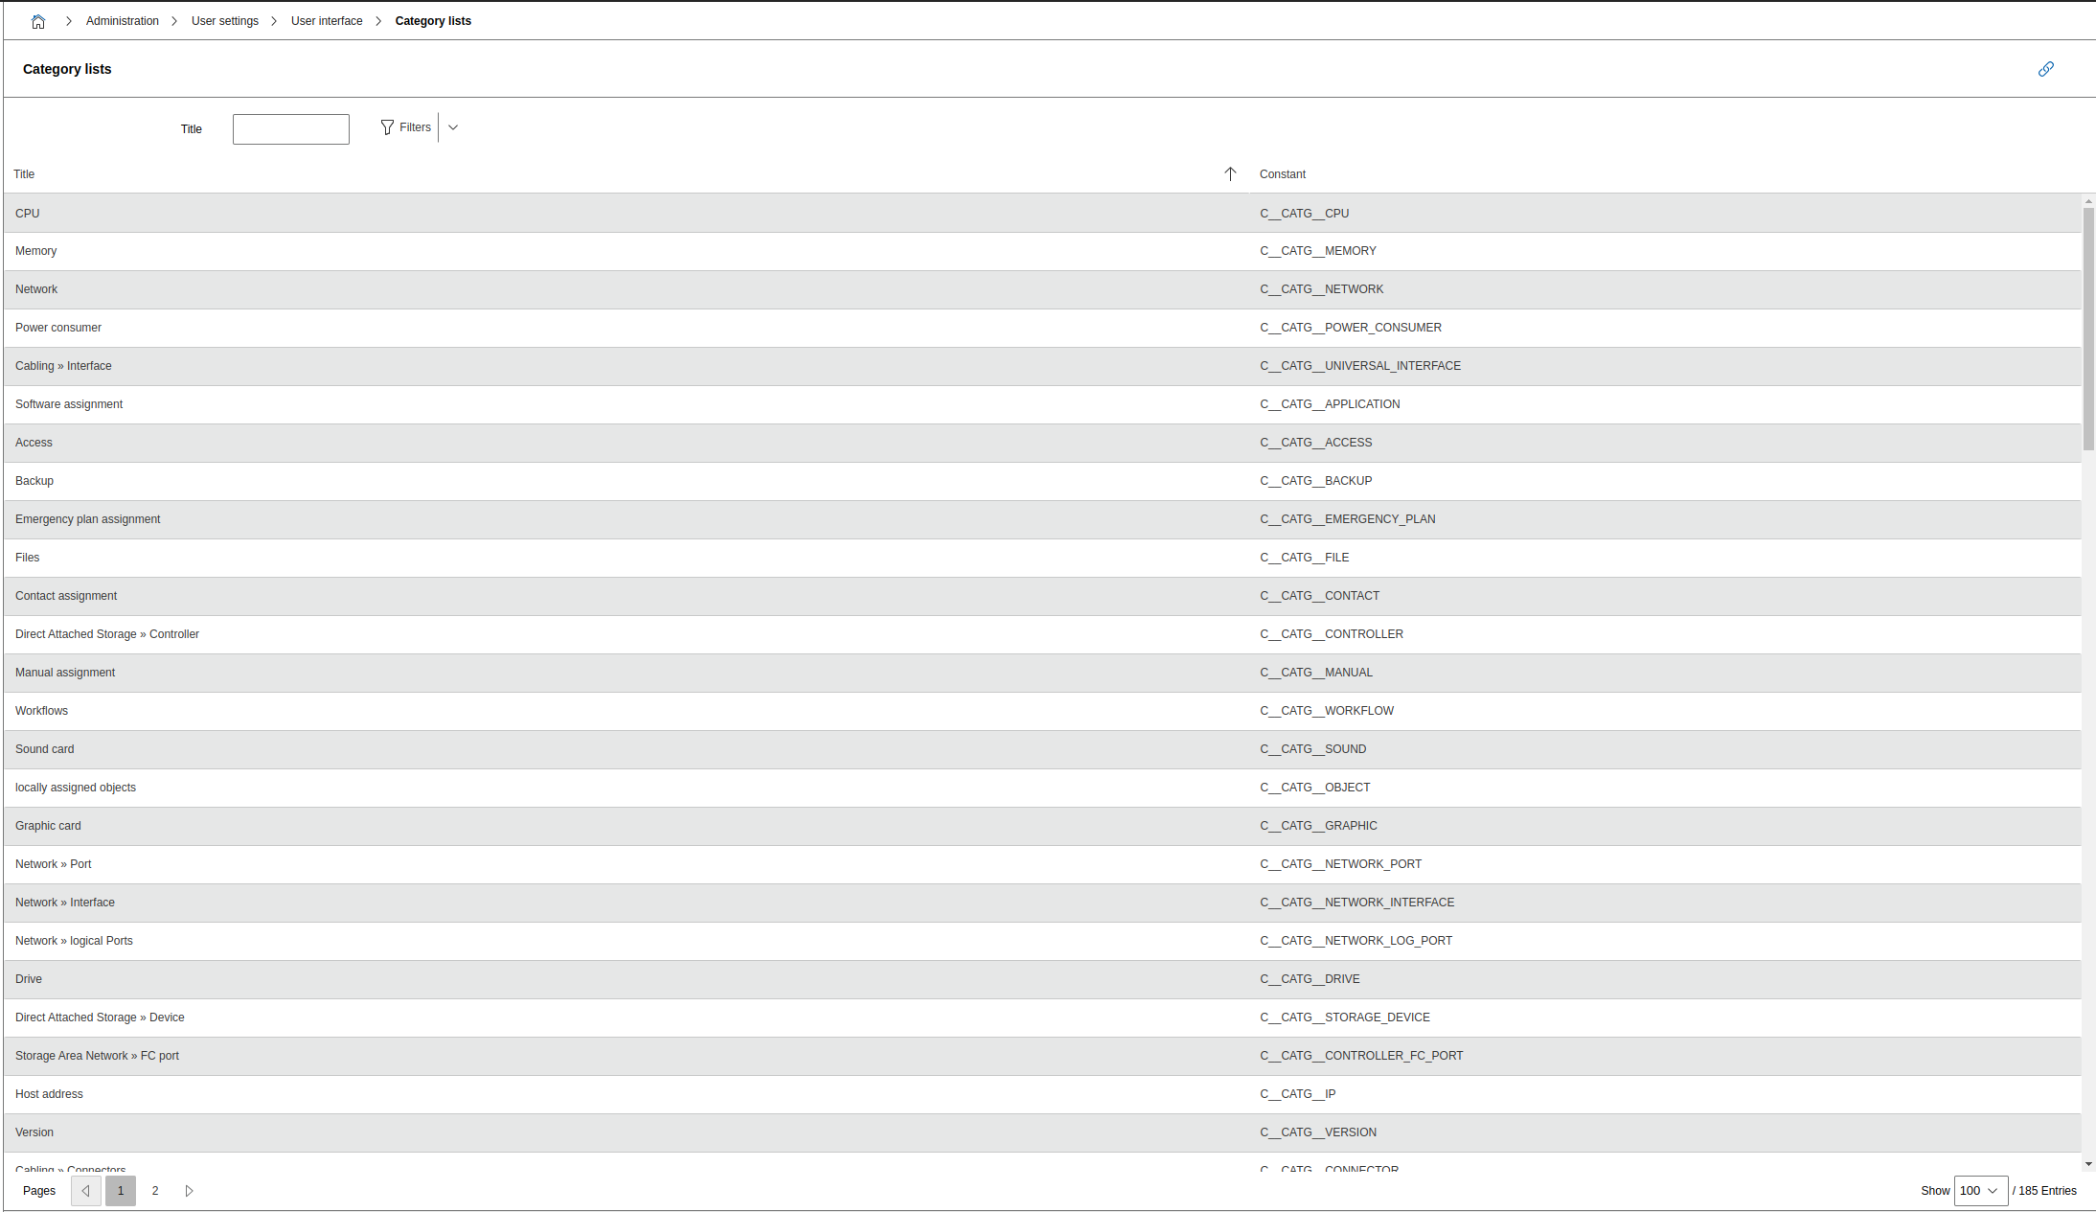Open Storage Area Network » FC port row
Image resolution: width=2096 pixels, height=1212 pixels.
pos(1042,1056)
